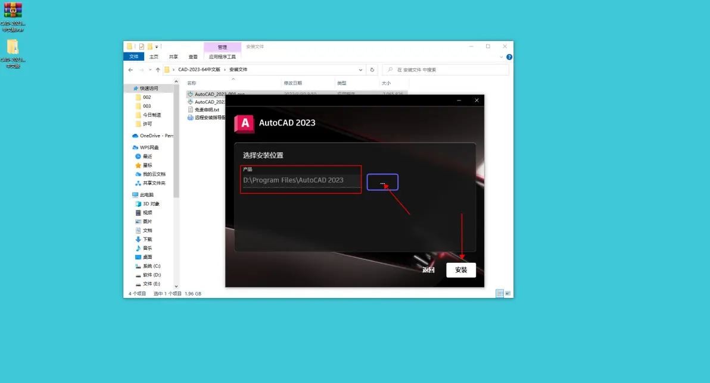Sort by the 名称 column header
Screen dimensions: 710x383
(192, 83)
